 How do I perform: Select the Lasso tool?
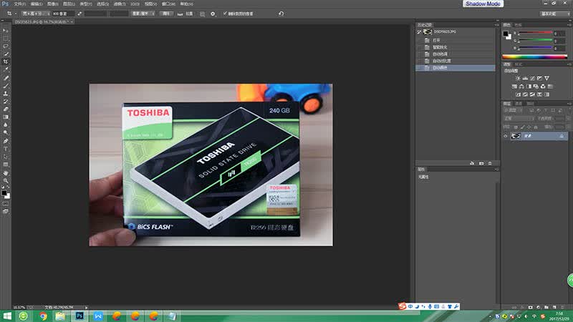pos(6,47)
